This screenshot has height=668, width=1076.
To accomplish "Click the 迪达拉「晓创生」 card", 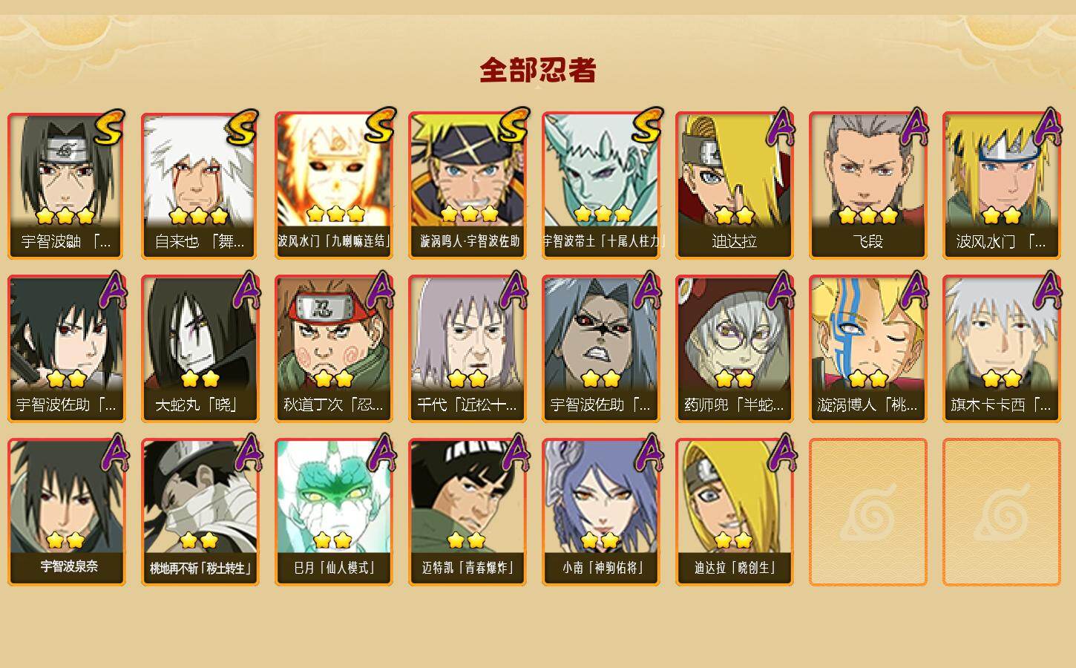I will (x=734, y=512).
